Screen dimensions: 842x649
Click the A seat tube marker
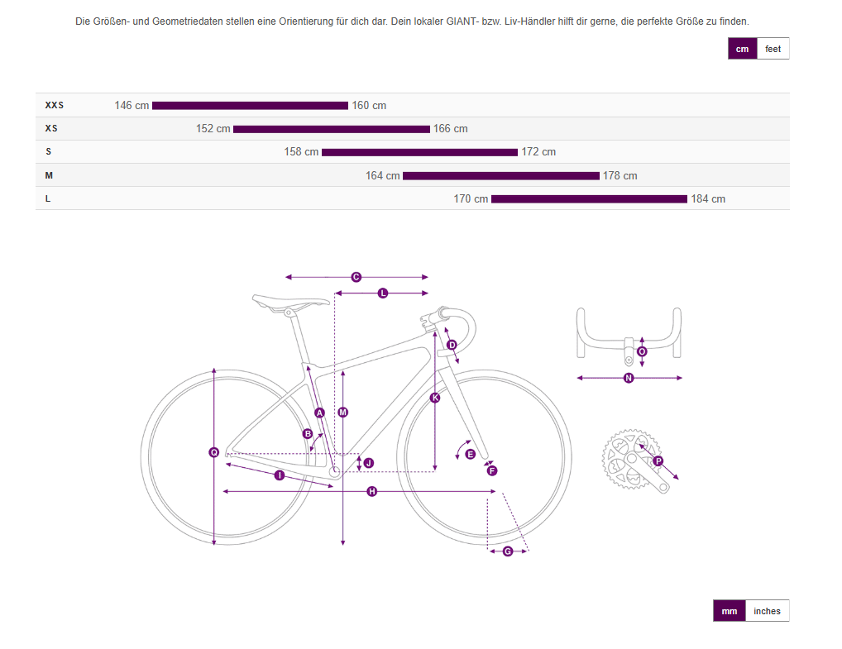[319, 413]
